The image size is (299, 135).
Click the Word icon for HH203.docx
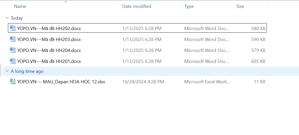coord(12,39)
